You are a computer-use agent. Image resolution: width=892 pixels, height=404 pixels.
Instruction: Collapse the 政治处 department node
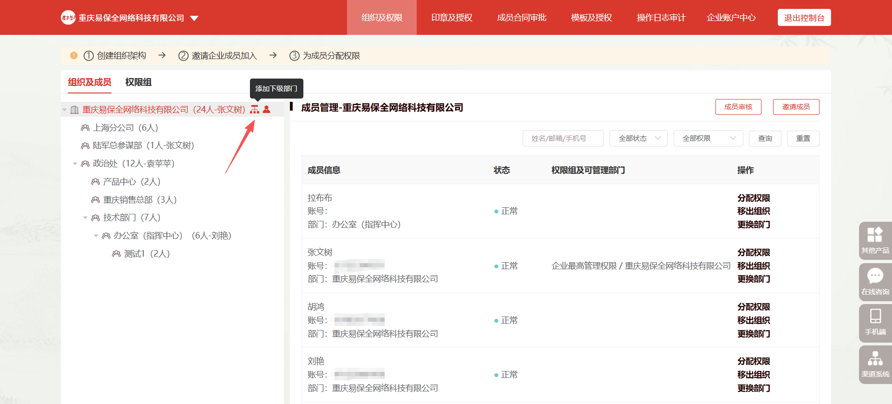coord(75,164)
